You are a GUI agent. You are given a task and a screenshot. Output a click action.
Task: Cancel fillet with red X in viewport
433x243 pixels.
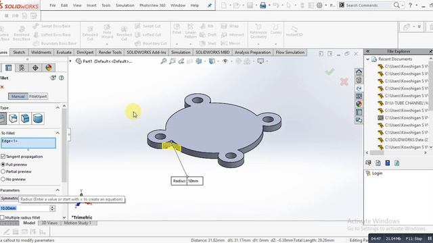point(344,82)
